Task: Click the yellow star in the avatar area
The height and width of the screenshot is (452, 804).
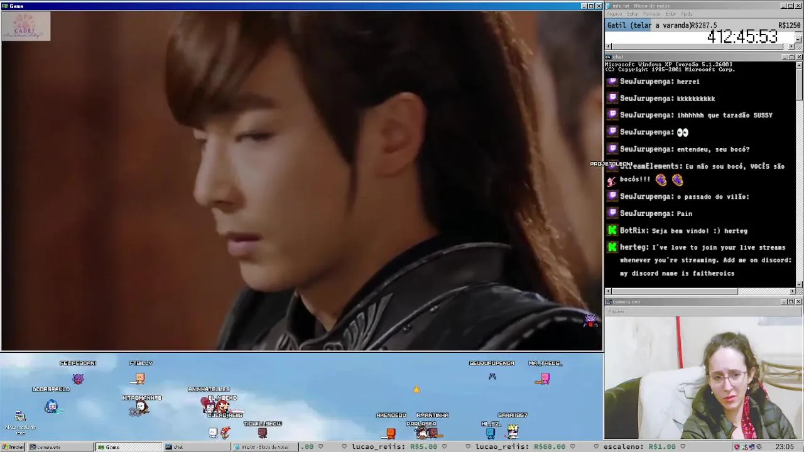Action: 416,390
